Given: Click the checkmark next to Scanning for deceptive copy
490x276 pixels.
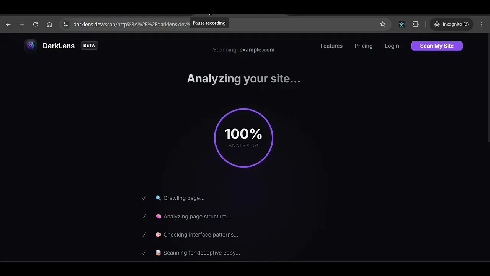Looking at the screenshot, I should coord(144,253).
